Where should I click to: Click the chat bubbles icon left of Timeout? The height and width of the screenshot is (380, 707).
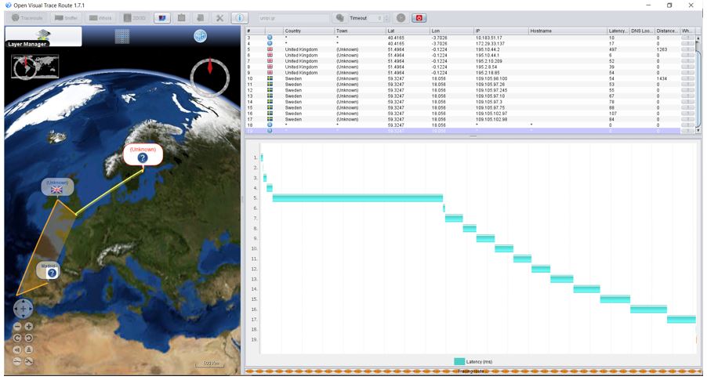coord(340,18)
